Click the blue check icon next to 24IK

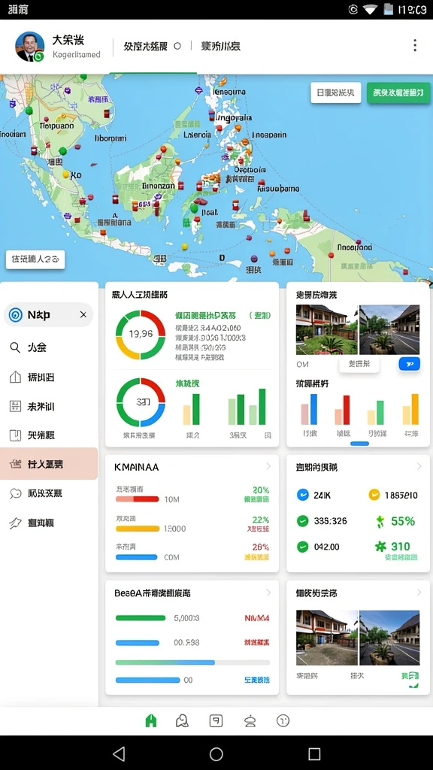click(x=303, y=495)
